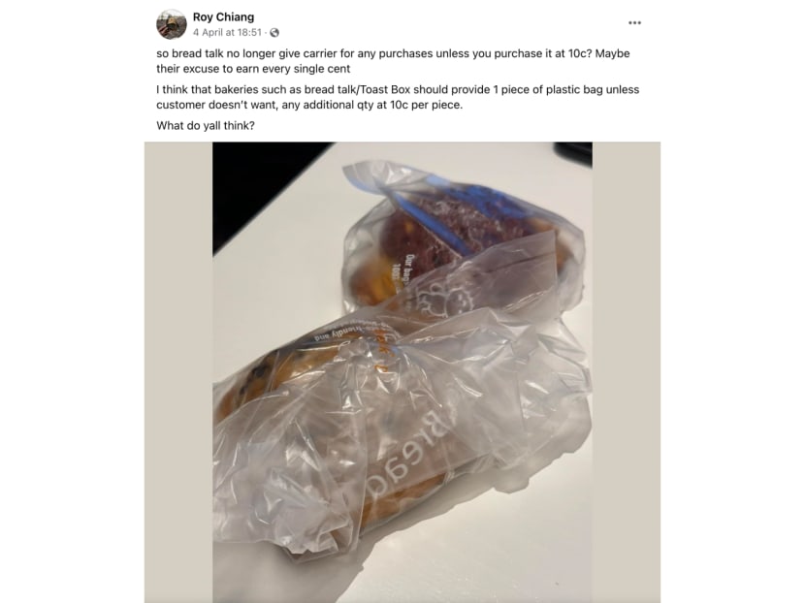
Task: Click the right grey margin beside photo
Action: click(x=627, y=372)
